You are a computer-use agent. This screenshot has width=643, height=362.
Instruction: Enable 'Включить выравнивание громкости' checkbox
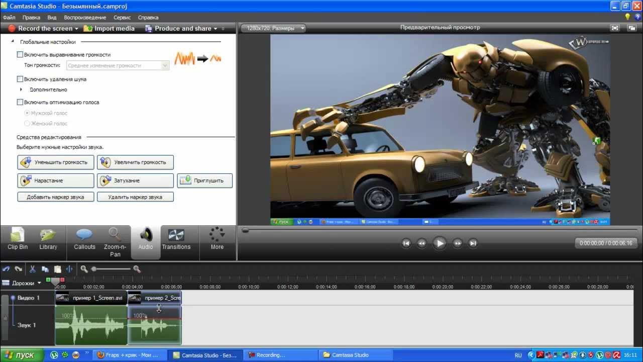[x=20, y=54]
